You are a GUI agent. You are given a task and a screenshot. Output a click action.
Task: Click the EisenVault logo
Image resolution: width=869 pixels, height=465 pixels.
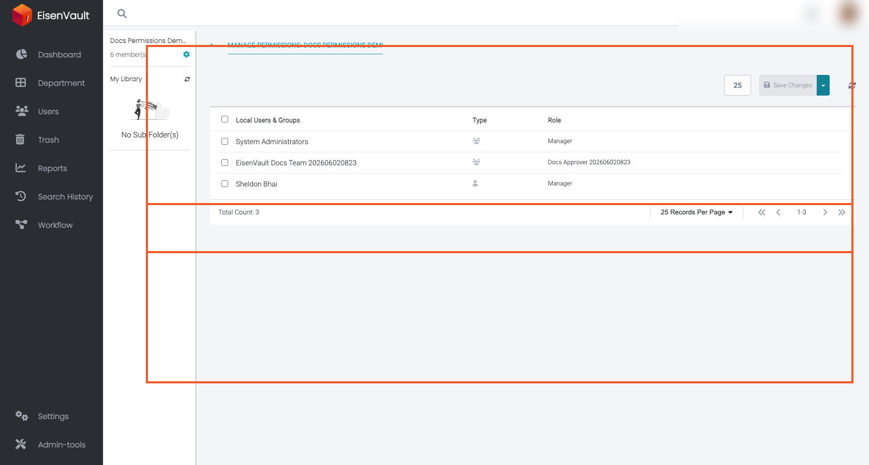point(51,15)
